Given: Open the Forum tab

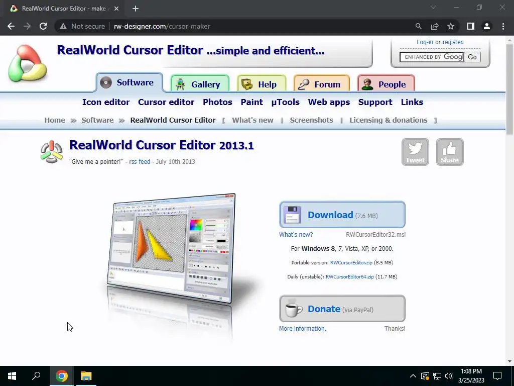Looking at the screenshot, I should pos(322,84).
